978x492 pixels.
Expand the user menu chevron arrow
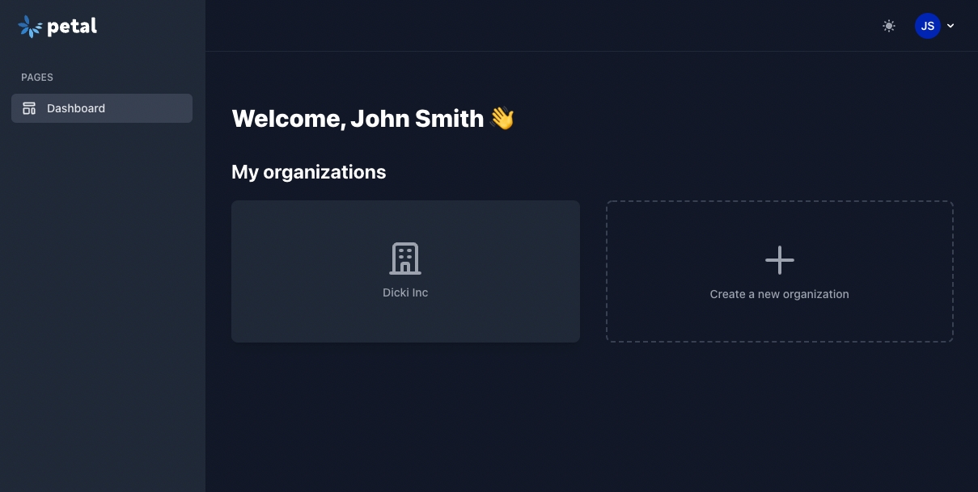[950, 26]
